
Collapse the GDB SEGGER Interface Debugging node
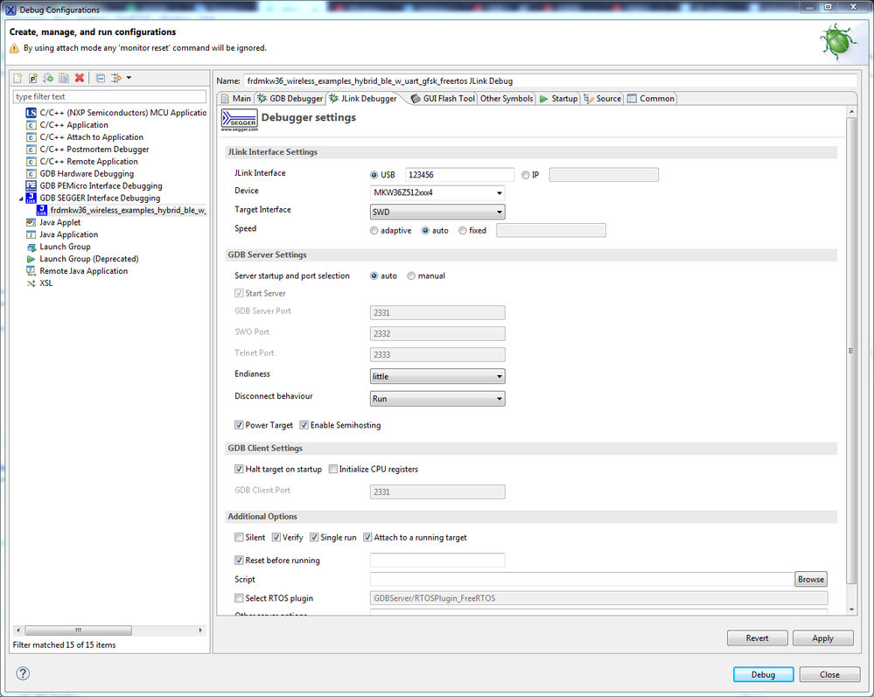(21, 199)
